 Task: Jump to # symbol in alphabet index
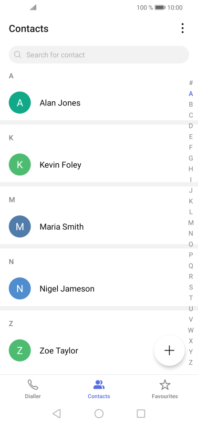coord(191,83)
